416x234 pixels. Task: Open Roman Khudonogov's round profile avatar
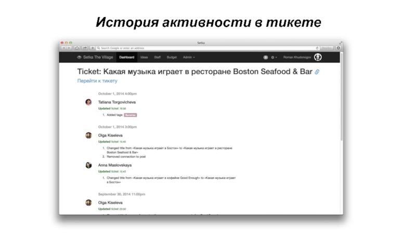coord(318,57)
